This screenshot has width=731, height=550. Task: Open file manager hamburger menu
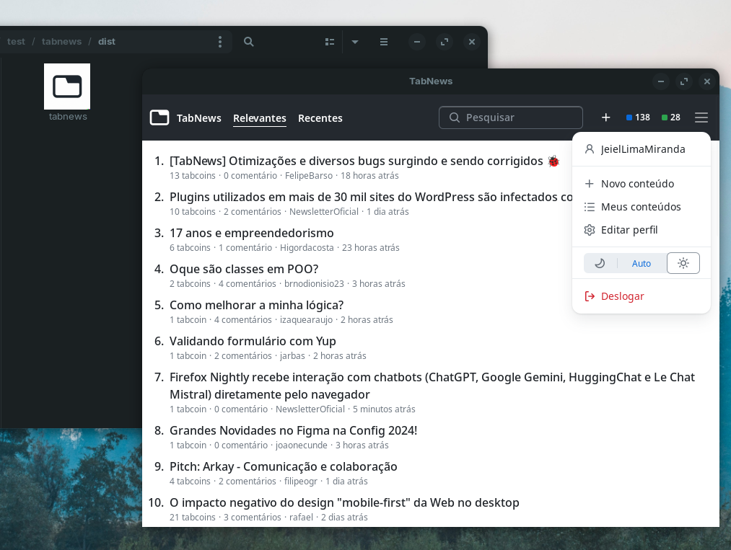[x=384, y=42]
